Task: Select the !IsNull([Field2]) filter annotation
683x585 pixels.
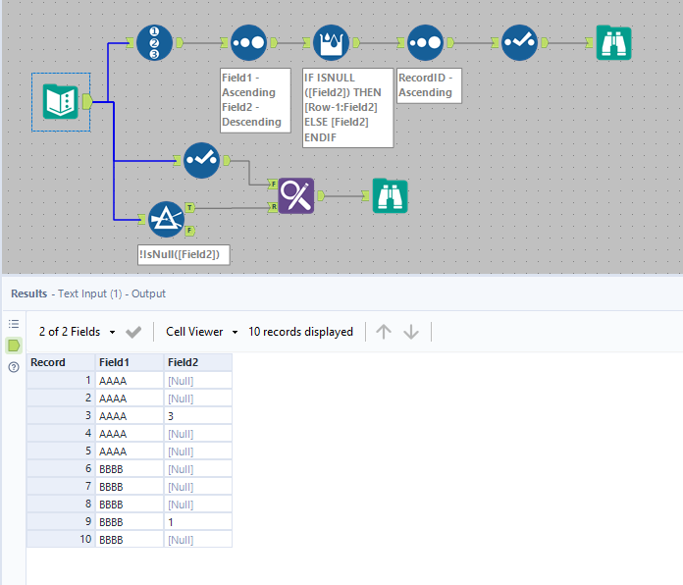Action: click(x=184, y=255)
